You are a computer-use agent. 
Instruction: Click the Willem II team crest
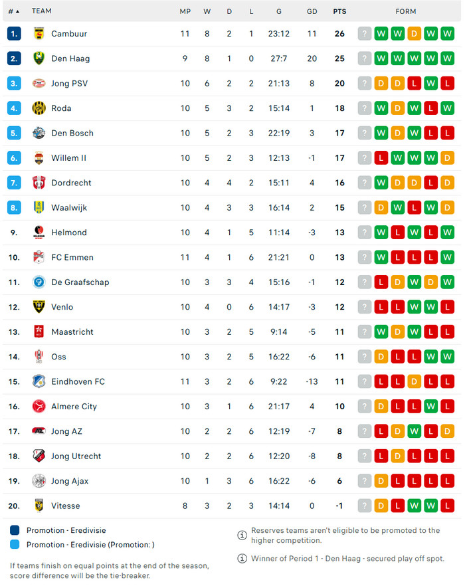[39, 158]
